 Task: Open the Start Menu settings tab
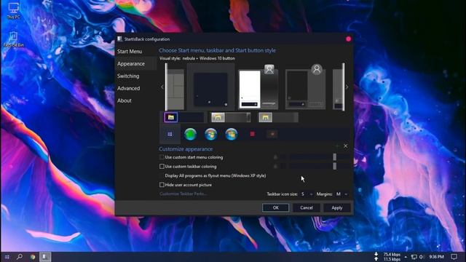(130, 52)
